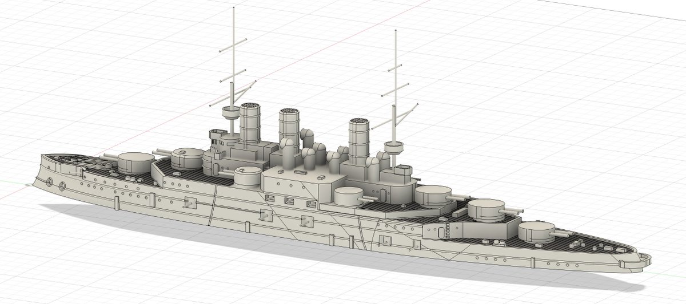Select the round porthole pair at the stern
686x304 pixels.
pos(54,184)
